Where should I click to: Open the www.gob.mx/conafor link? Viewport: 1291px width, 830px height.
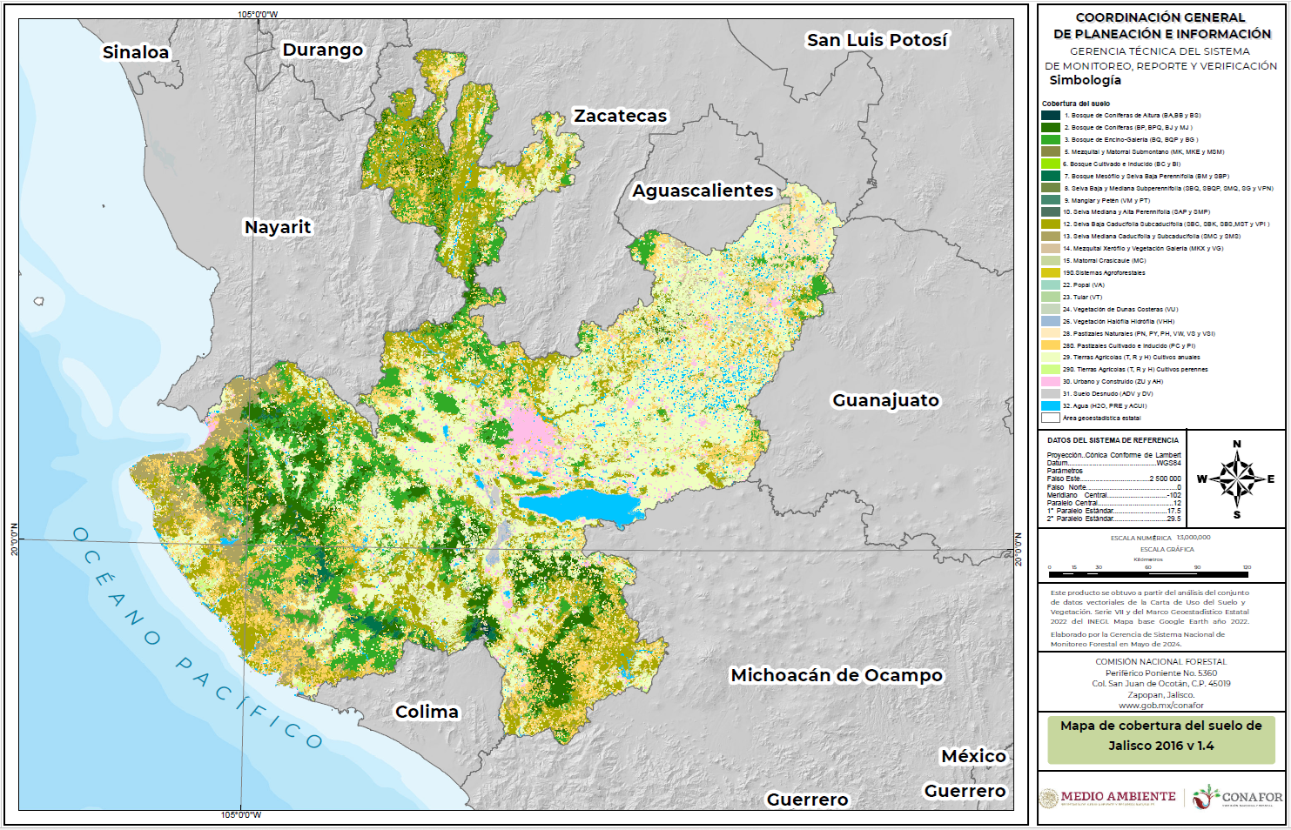(x=1160, y=706)
